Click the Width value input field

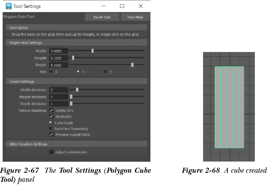coord(58,51)
